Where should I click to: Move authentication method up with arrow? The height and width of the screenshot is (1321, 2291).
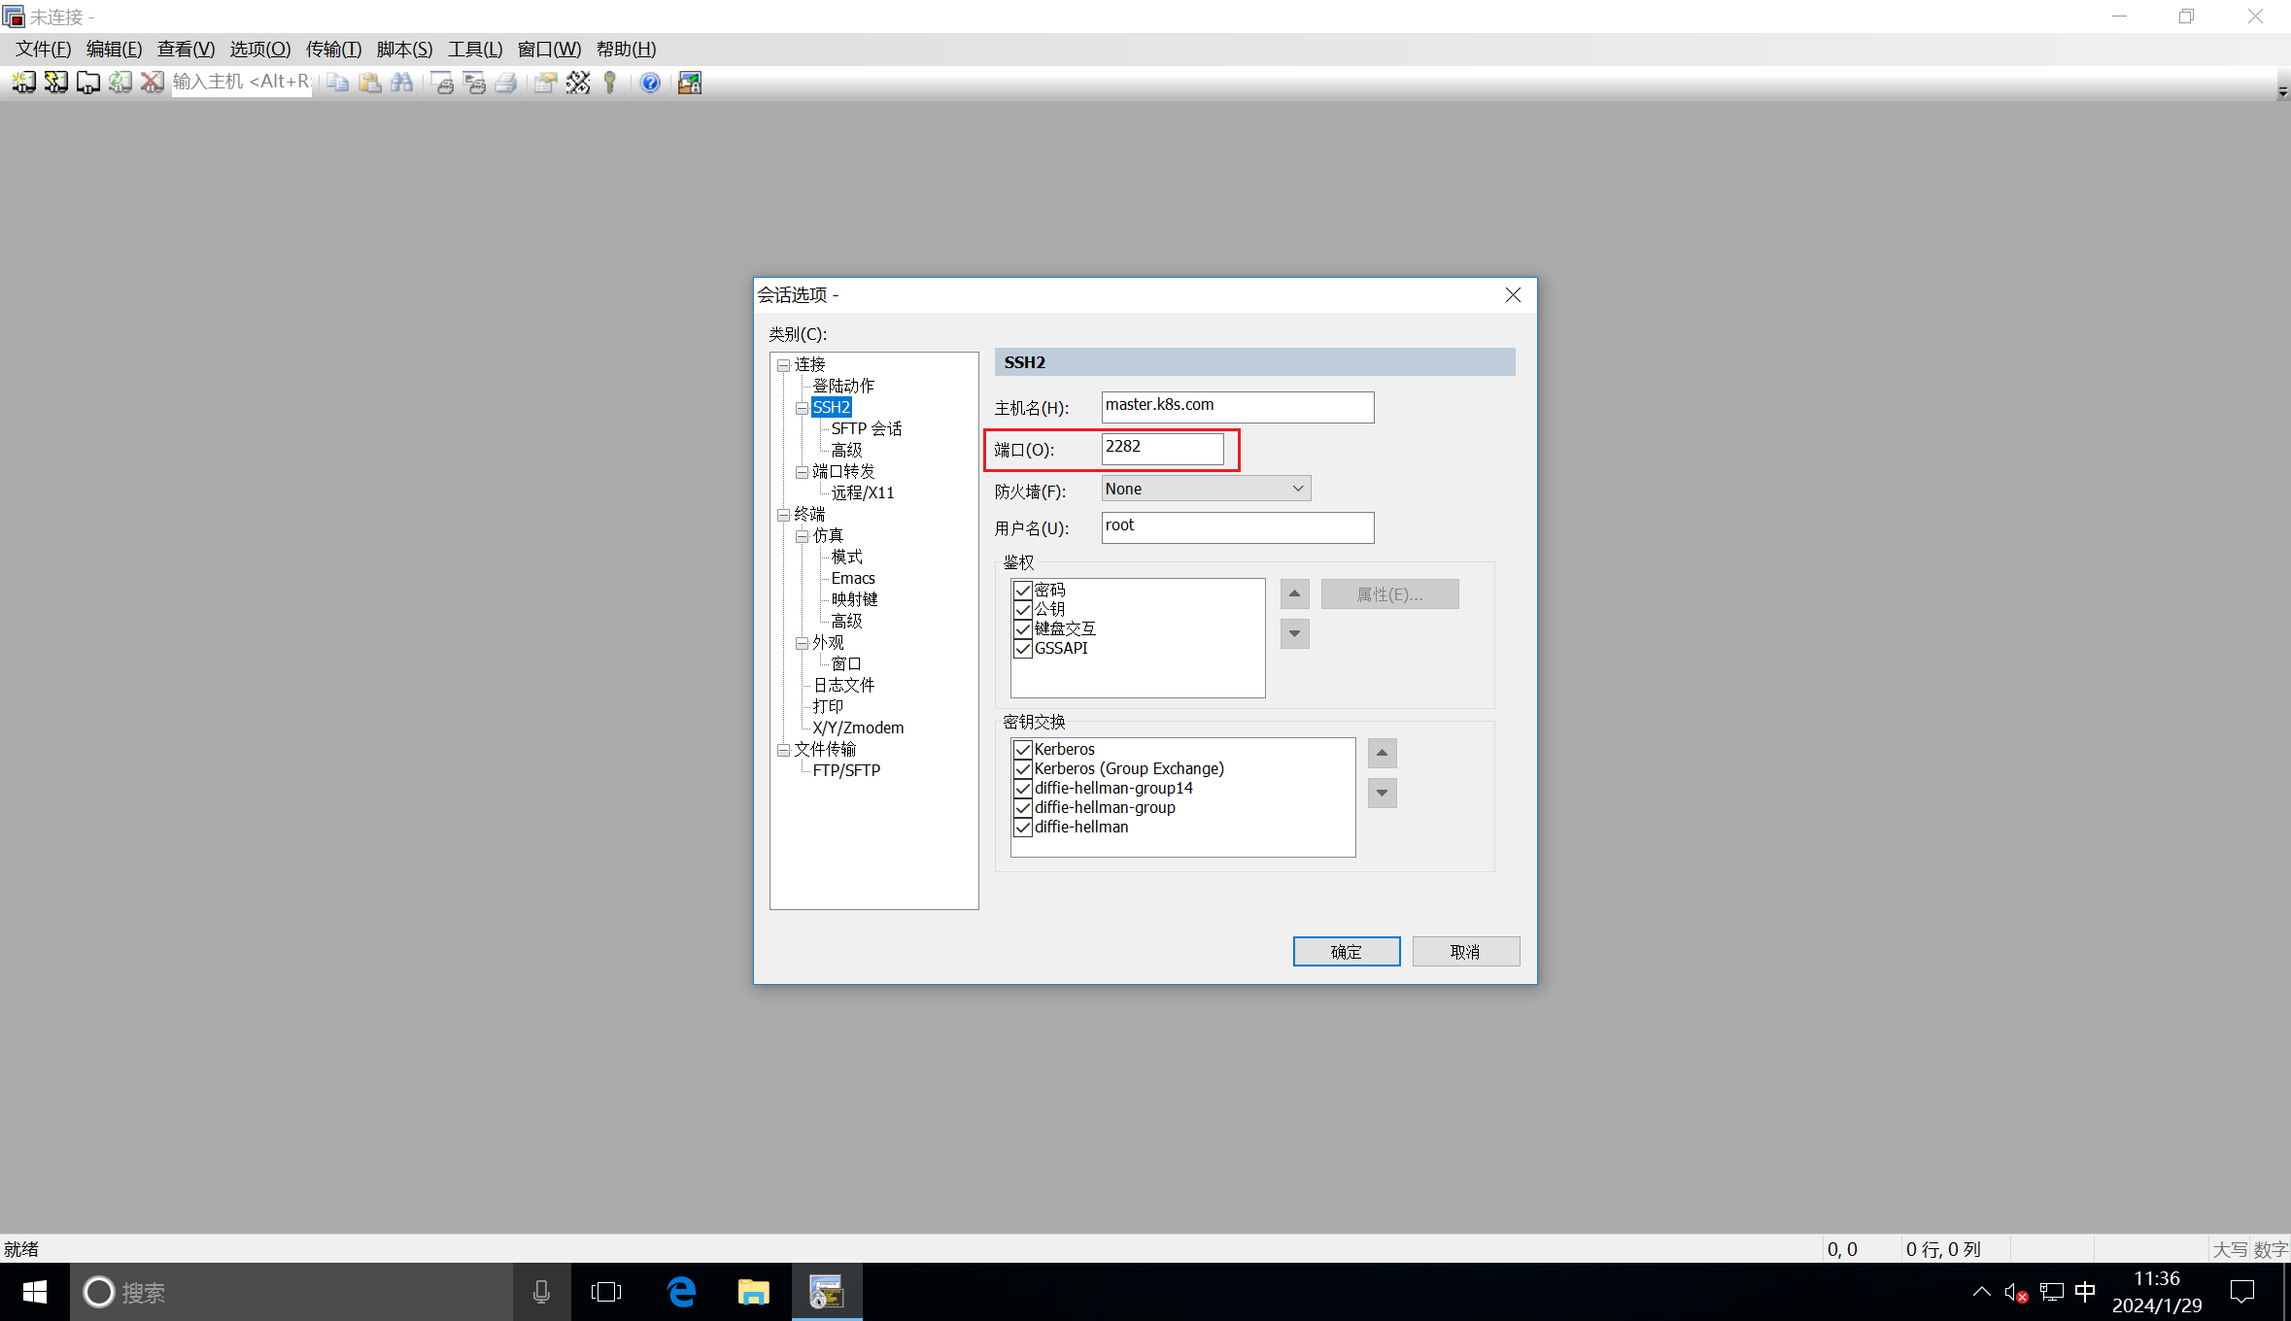click(1294, 593)
